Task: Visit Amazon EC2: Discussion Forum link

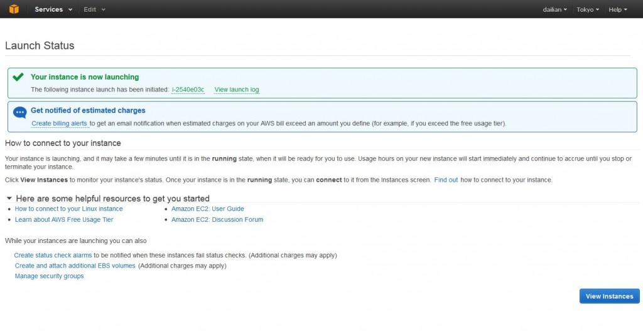Action: [217, 220]
